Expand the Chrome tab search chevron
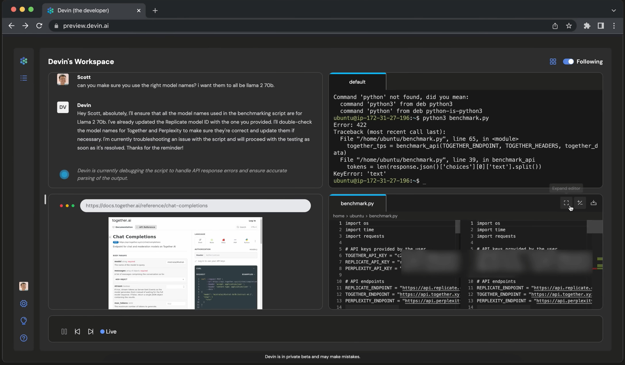The image size is (625, 365). [x=613, y=10]
